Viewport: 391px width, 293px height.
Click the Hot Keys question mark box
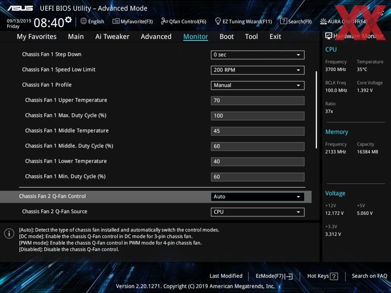click(x=334, y=276)
